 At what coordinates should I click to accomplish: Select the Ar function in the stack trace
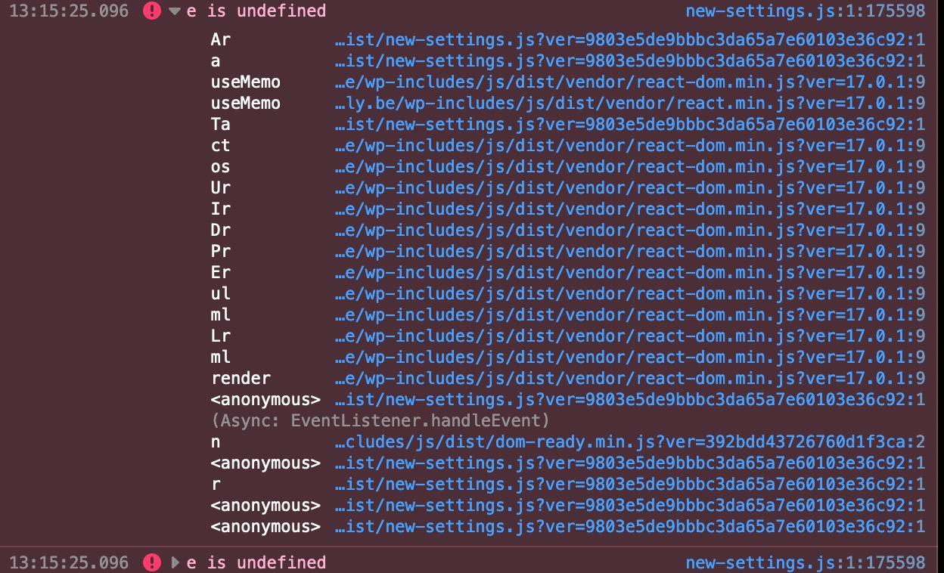tap(219, 39)
